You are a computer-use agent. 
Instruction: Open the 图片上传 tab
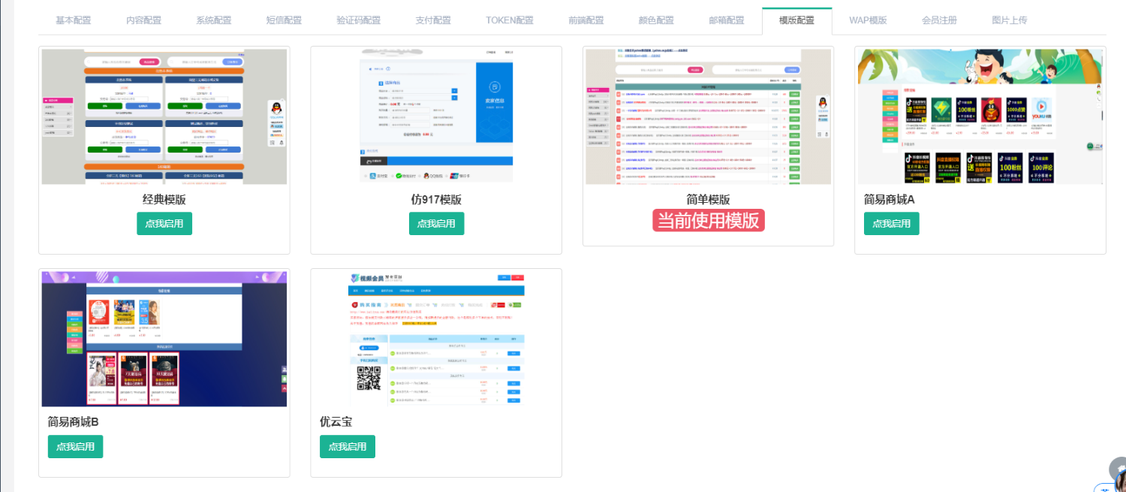tap(1010, 20)
